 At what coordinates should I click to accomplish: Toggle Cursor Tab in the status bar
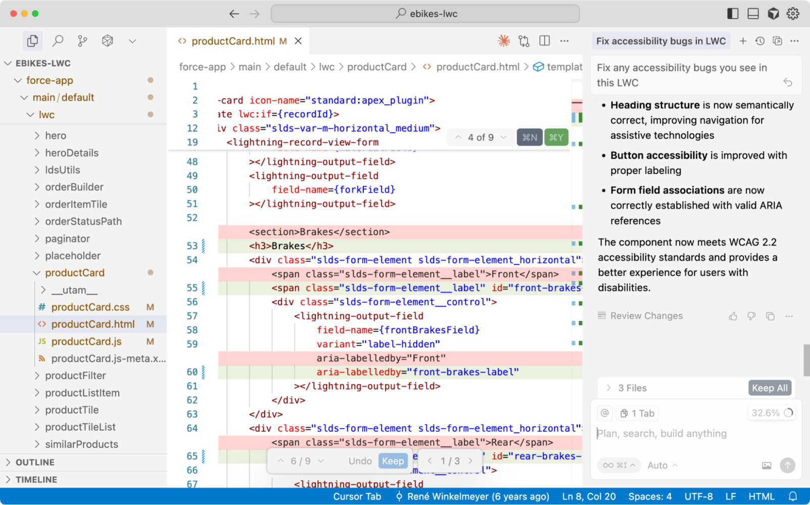357,496
